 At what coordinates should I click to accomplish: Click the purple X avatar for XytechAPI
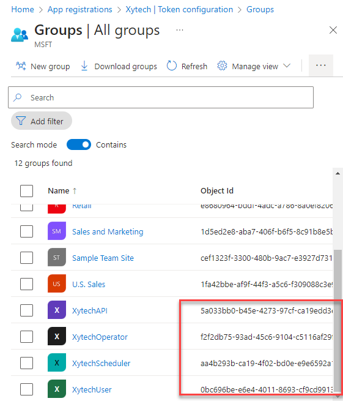coord(57,310)
